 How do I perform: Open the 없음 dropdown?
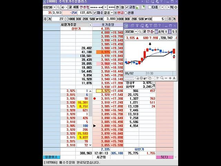tap(112, 13)
